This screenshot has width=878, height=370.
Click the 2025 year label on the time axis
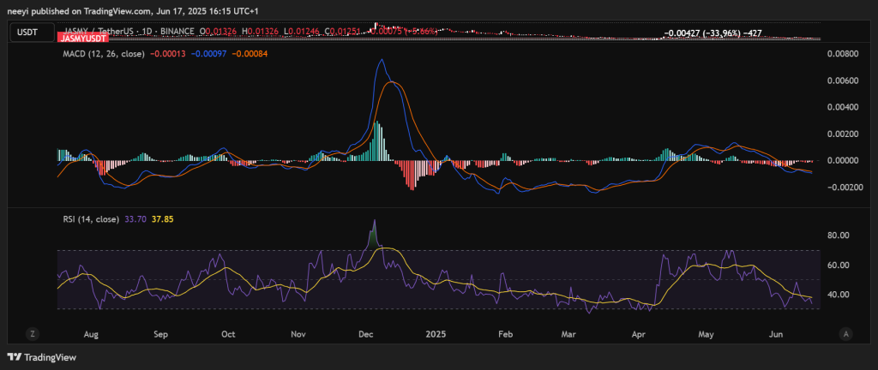pyautogui.click(x=437, y=334)
